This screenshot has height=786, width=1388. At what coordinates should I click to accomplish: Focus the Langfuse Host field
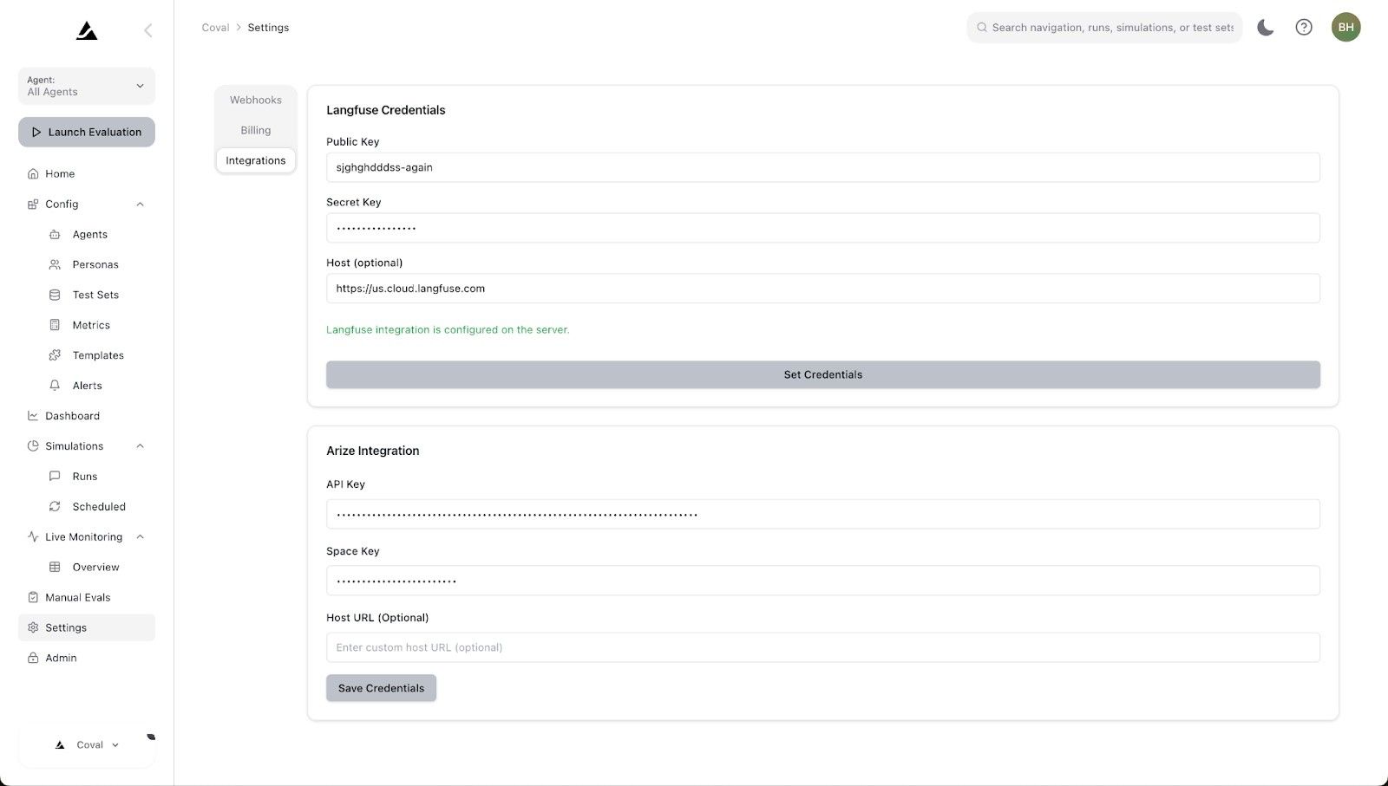(823, 289)
